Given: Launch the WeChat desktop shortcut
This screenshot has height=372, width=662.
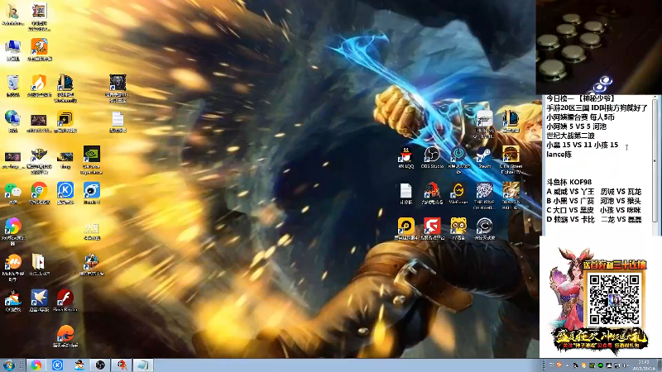Looking at the screenshot, I should (12, 193).
